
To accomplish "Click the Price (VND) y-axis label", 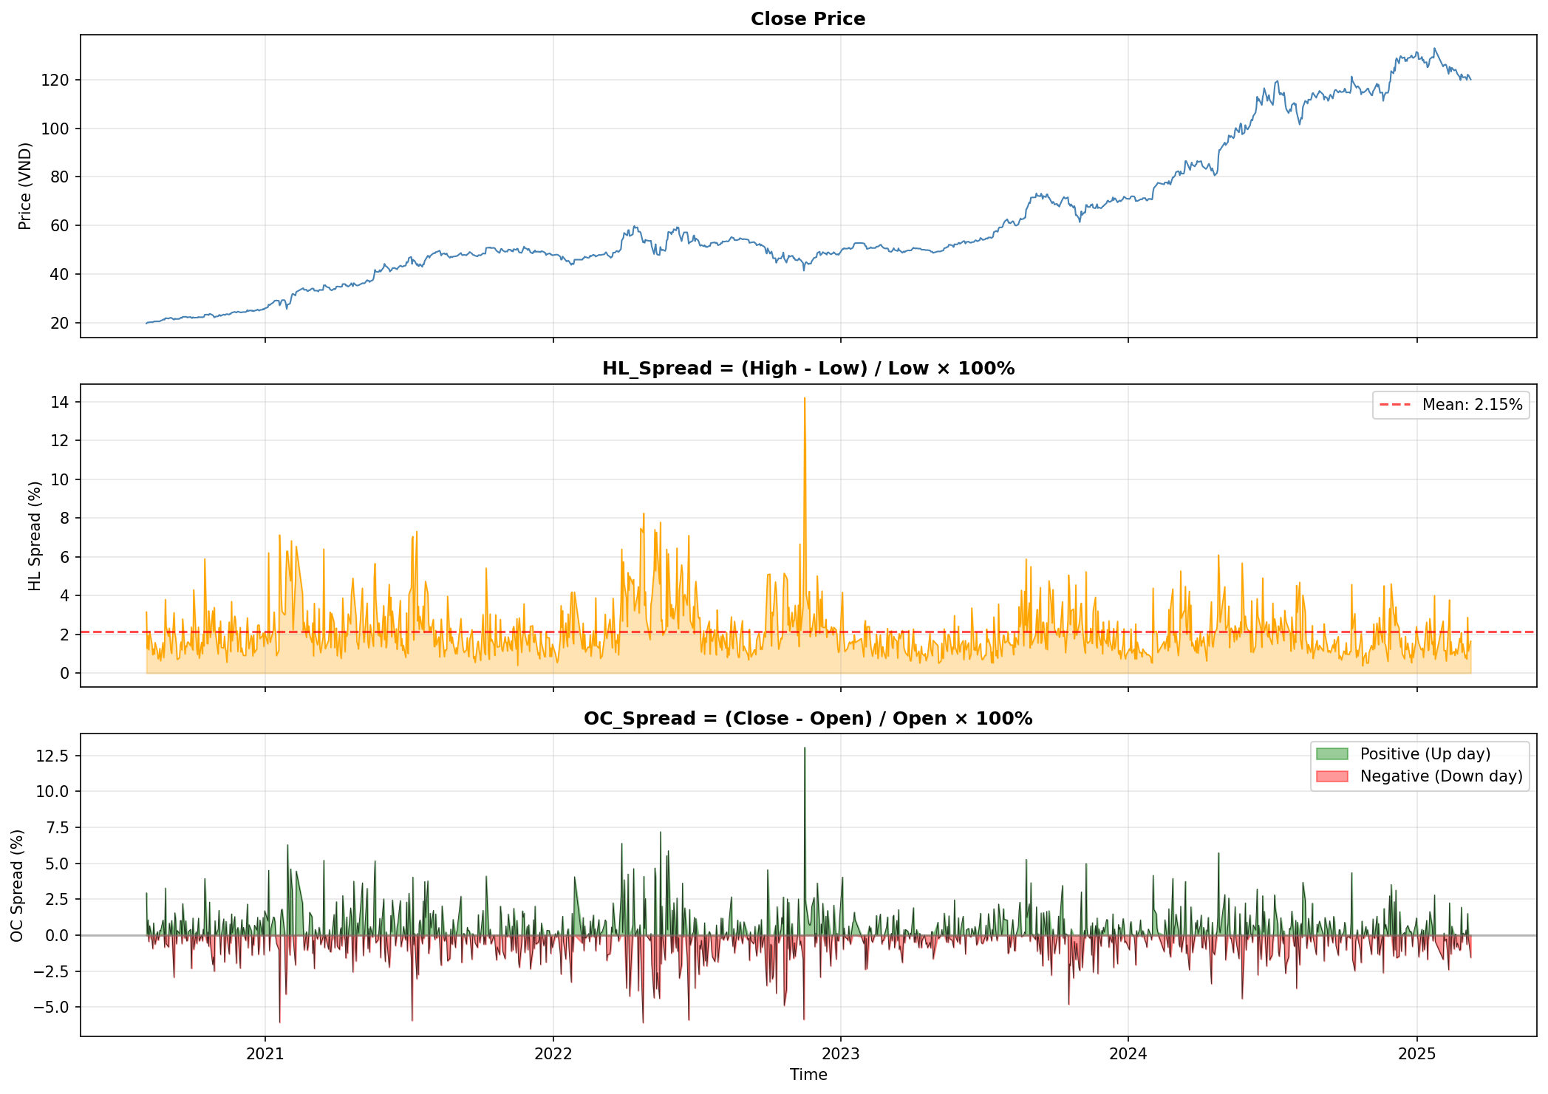I will [x=25, y=186].
